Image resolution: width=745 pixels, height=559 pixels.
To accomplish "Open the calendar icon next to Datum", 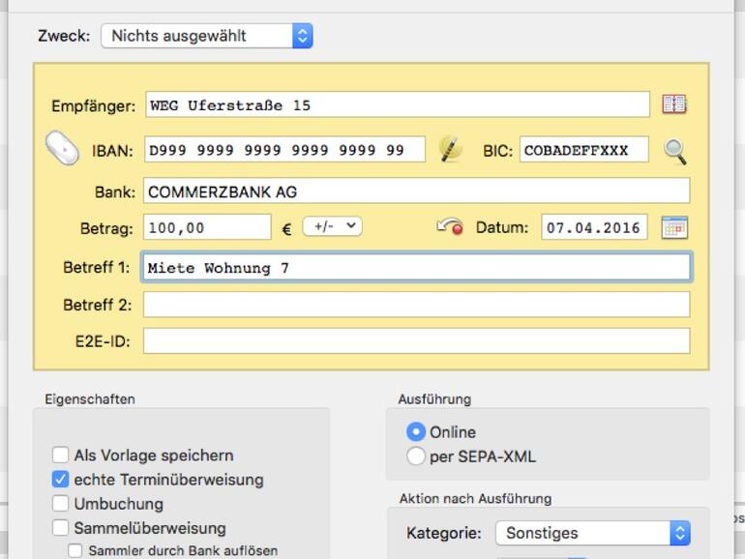I will click(674, 227).
